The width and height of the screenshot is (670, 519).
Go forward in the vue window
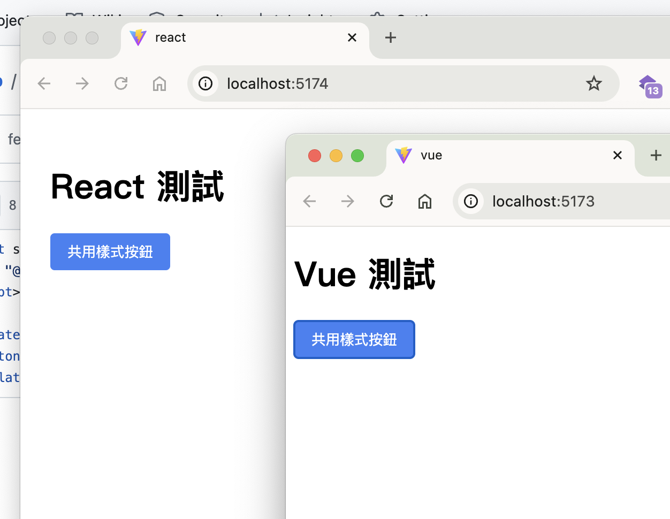[348, 201]
